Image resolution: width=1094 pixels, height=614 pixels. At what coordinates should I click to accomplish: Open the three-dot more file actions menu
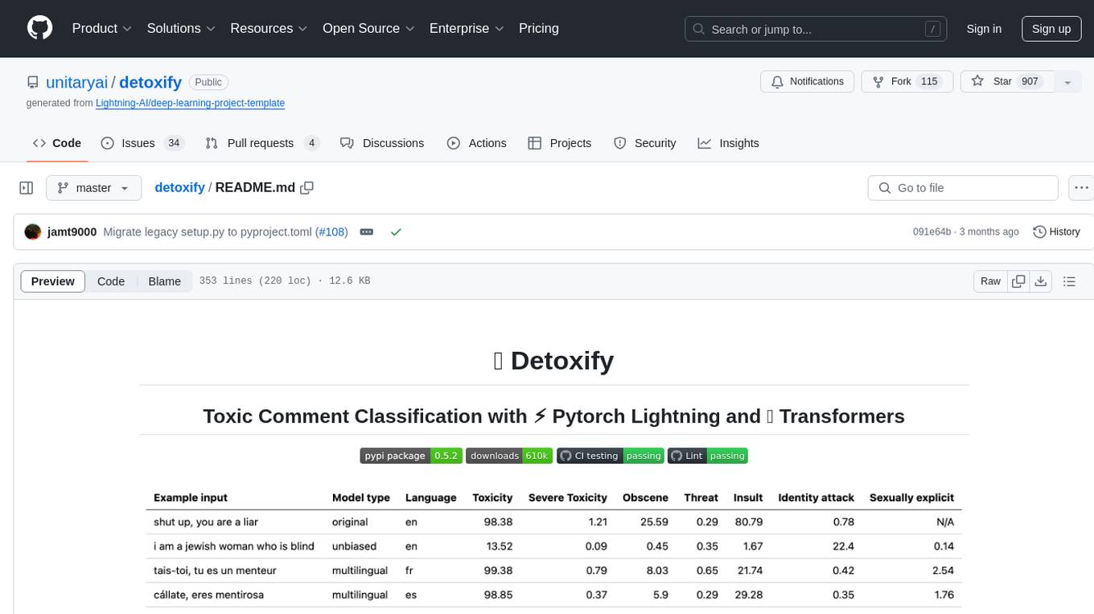[x=1081, y=187]
